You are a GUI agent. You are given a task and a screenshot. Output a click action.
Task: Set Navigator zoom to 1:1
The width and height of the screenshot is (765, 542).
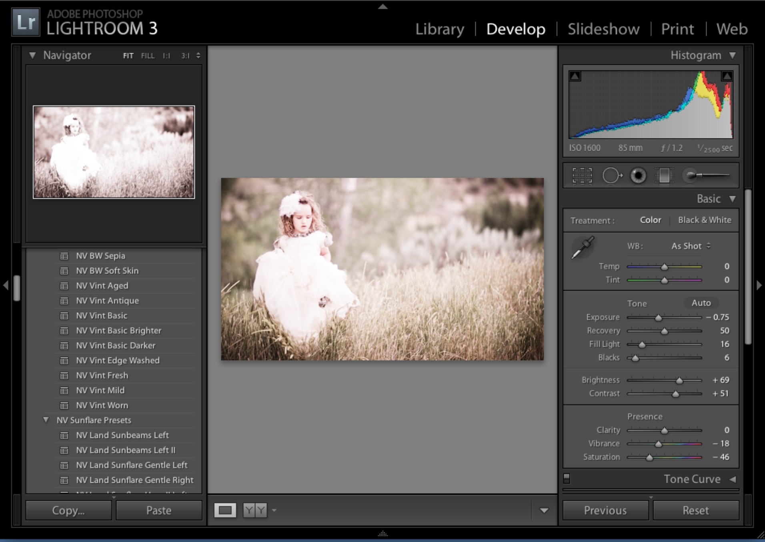[166, 56]
